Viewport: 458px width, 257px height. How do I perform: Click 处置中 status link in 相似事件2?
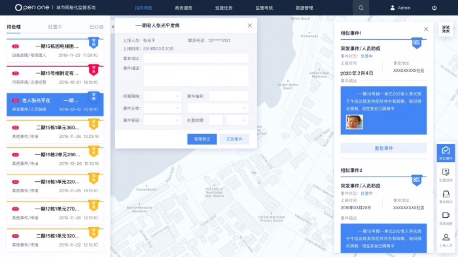[x=366, y=194]
